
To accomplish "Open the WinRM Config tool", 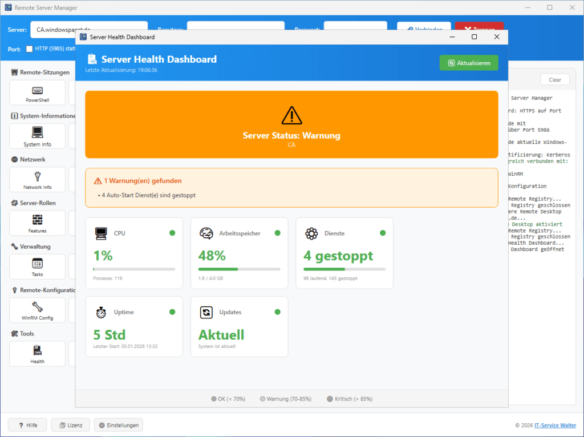I will [36, 310].
